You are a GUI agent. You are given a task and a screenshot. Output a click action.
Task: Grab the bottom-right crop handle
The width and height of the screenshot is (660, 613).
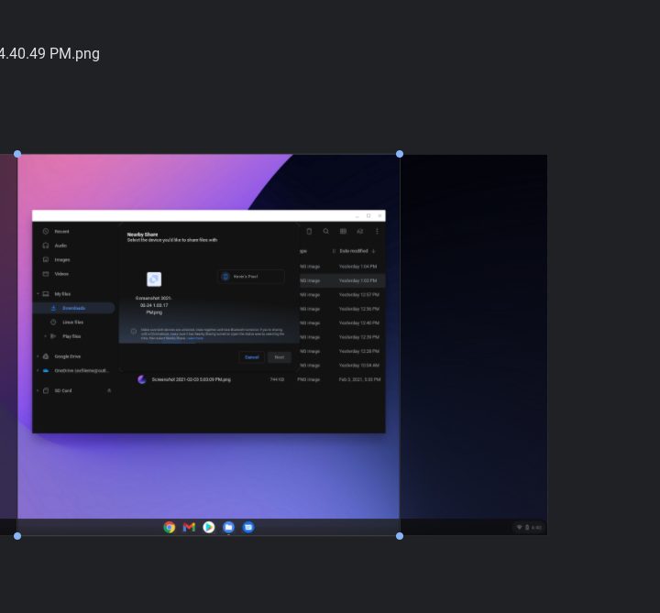[x=400, y=536]
